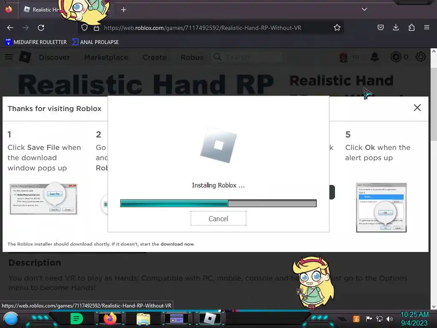437x328 pixels.
Task: Click the Roblox search magnifier icon
Action: 217,57
